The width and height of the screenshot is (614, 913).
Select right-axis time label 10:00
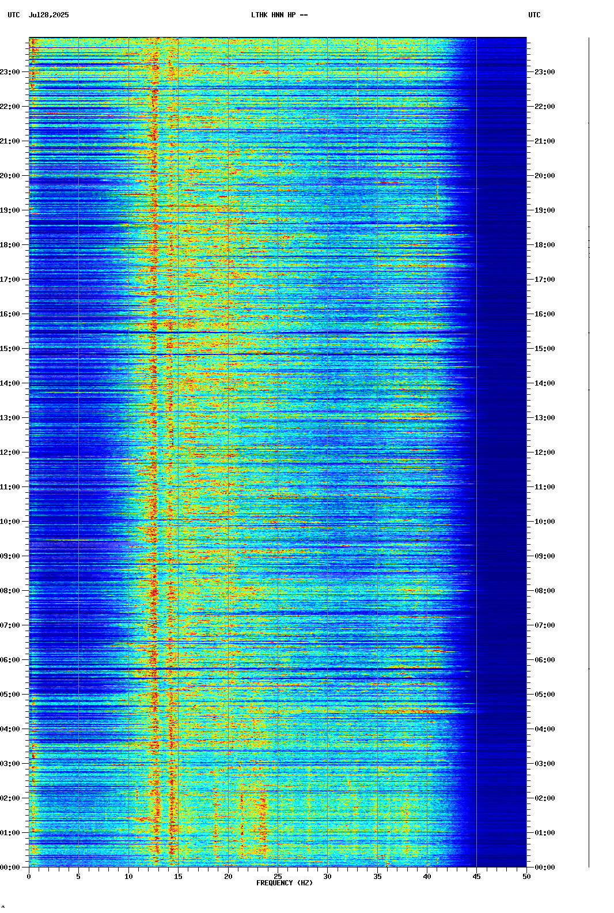(545, 522)
